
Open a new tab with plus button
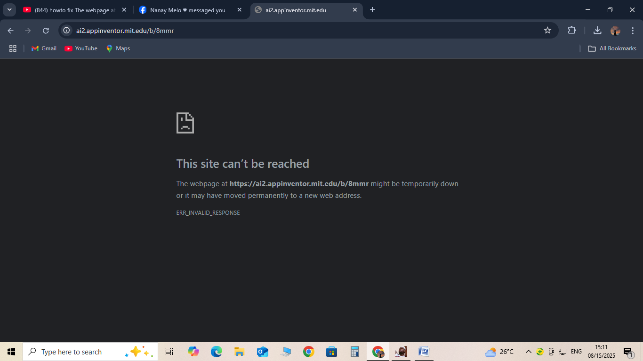pos(372,10)
